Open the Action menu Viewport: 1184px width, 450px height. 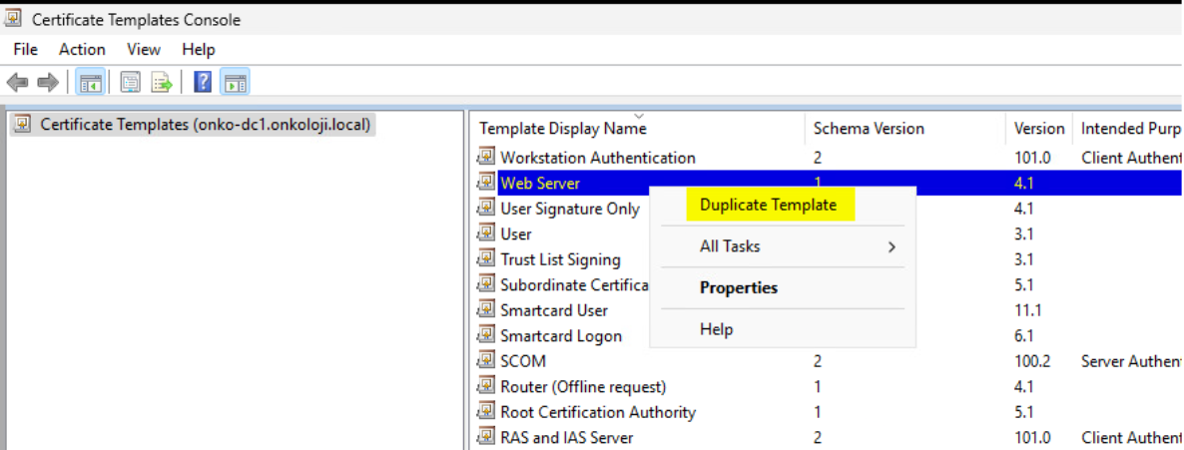point(82,50)
